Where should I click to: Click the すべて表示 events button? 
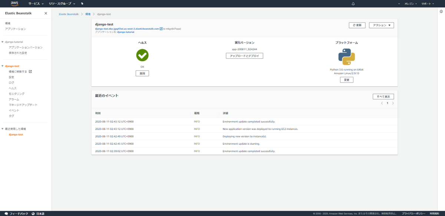pos(383,96)
